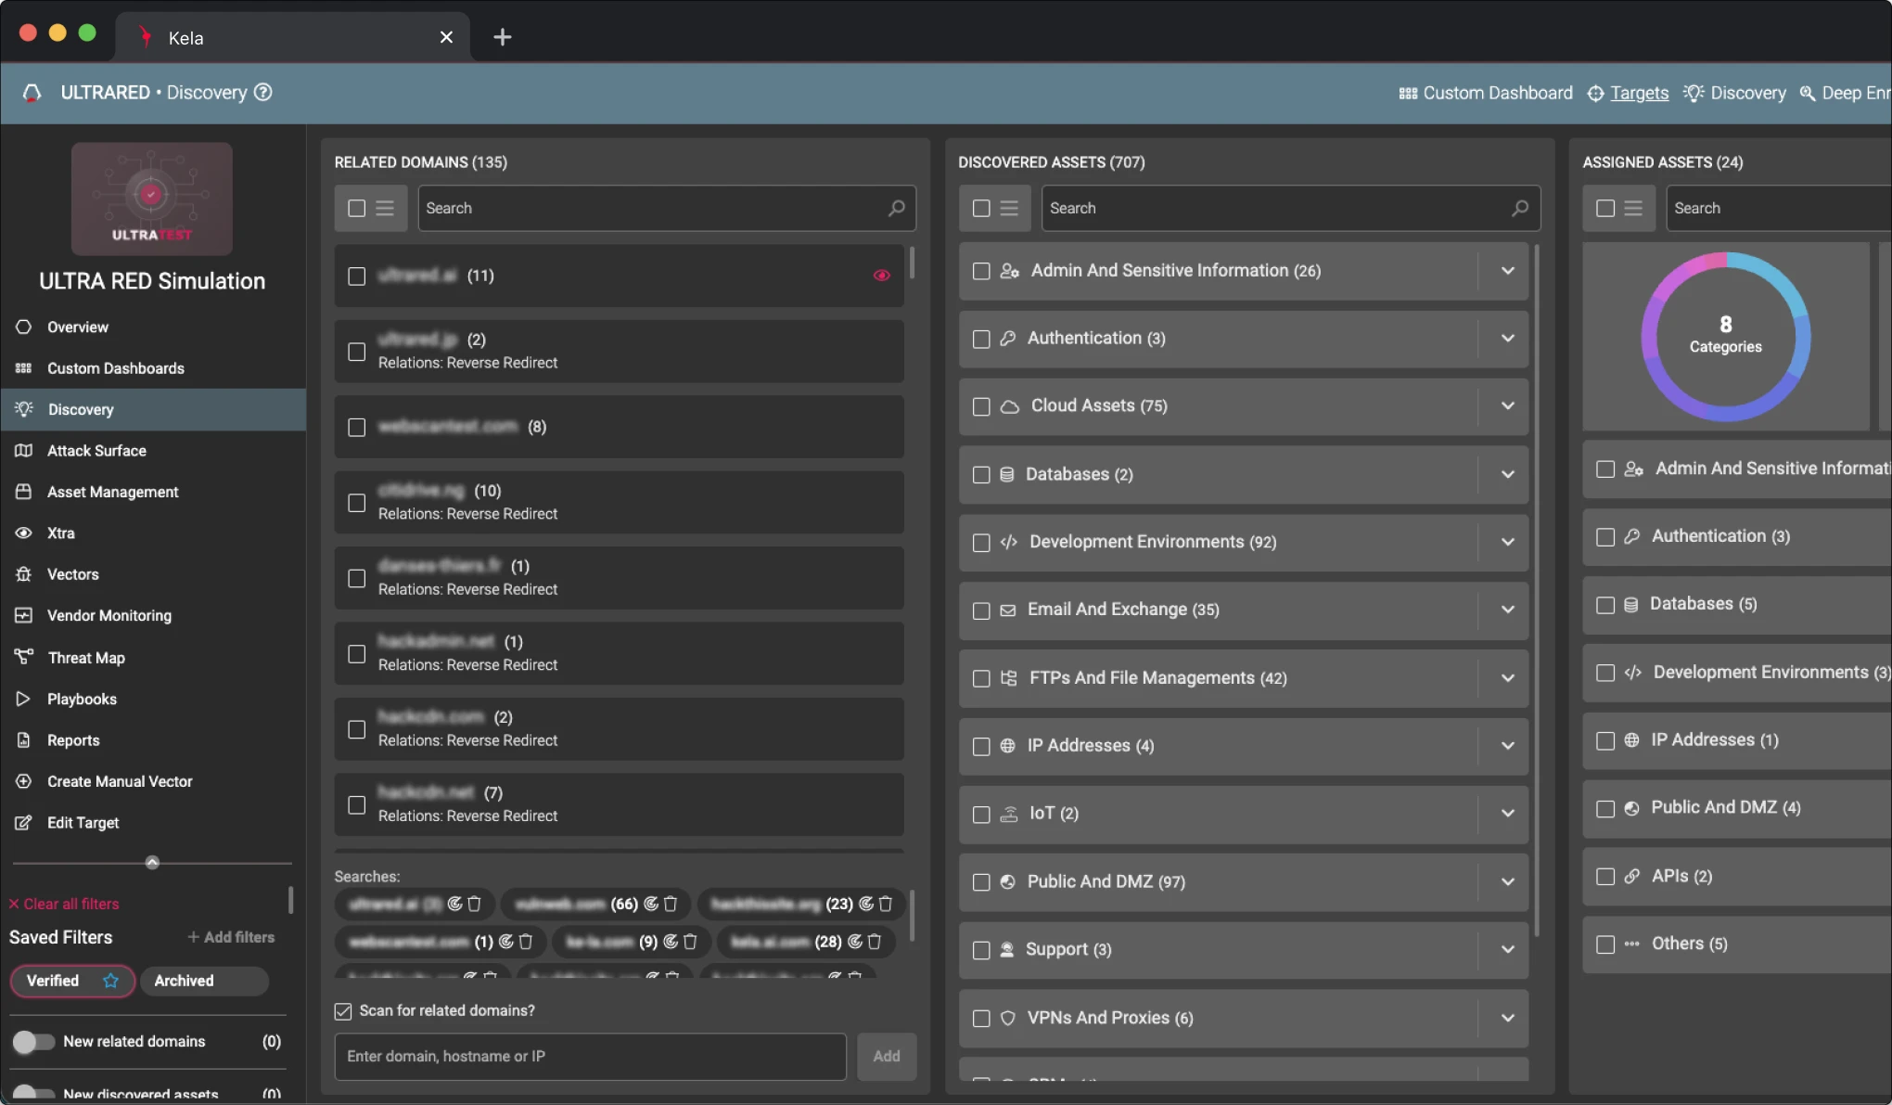Image resolution: width=1892 pixels, height=1105 pixels.
Task: Click the cloud icon beside Cloud Assets (75)
Action: tap(1010, 406)
